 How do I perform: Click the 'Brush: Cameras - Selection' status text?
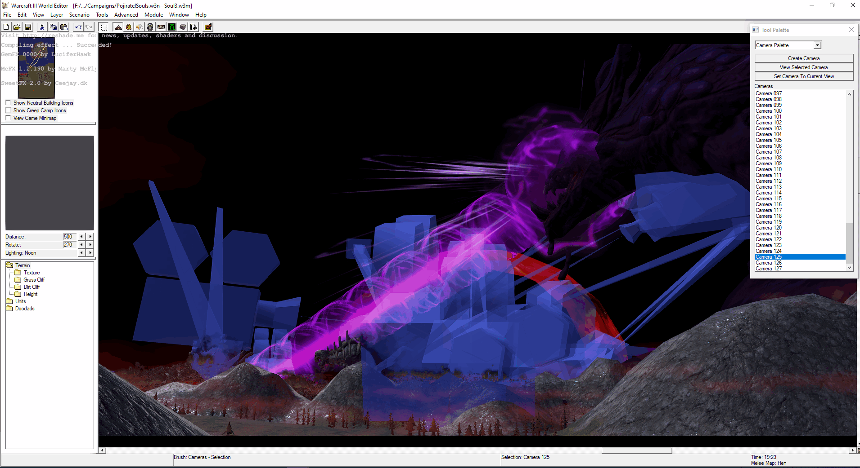click(202, 457)
